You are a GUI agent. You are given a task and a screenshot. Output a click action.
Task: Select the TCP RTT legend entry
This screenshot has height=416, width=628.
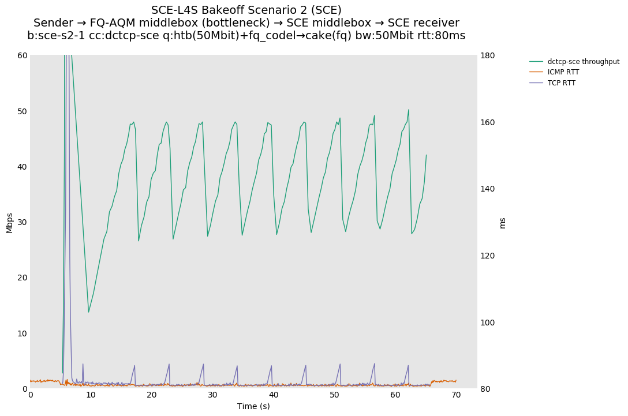pyautogui.click(x=561, y=83)
